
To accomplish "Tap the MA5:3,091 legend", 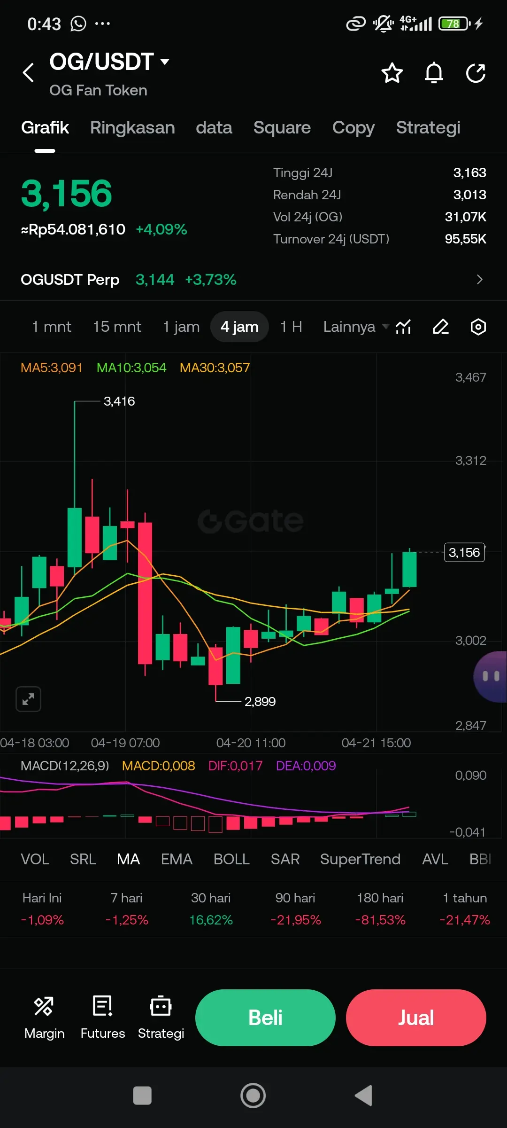I will click(52, 368).
